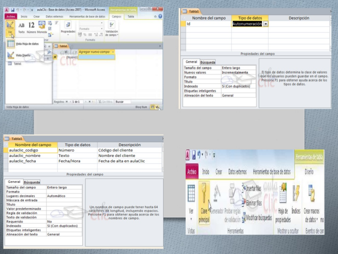Insert a Número (12) field

point(31,28)
